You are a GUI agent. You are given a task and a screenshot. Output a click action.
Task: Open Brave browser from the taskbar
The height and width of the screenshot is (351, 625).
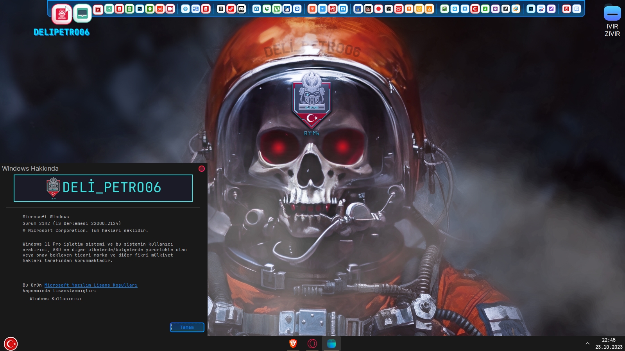293,344
